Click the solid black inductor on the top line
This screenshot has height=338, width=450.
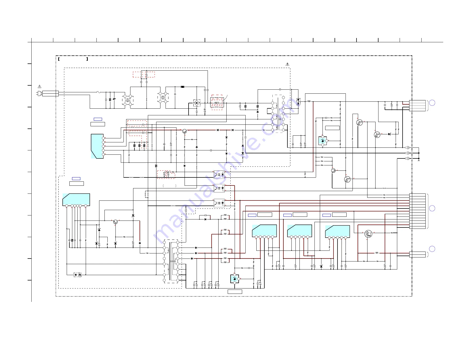point(182,87)
